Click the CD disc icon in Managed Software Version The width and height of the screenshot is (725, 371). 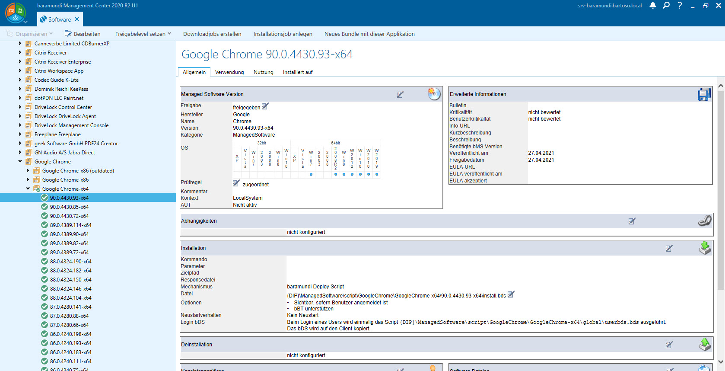click(434, 93)
